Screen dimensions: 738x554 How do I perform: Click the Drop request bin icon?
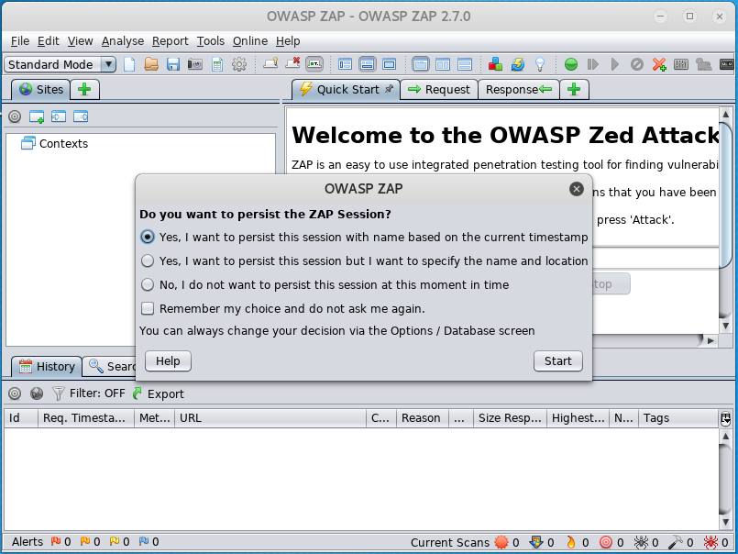point(637,64)
